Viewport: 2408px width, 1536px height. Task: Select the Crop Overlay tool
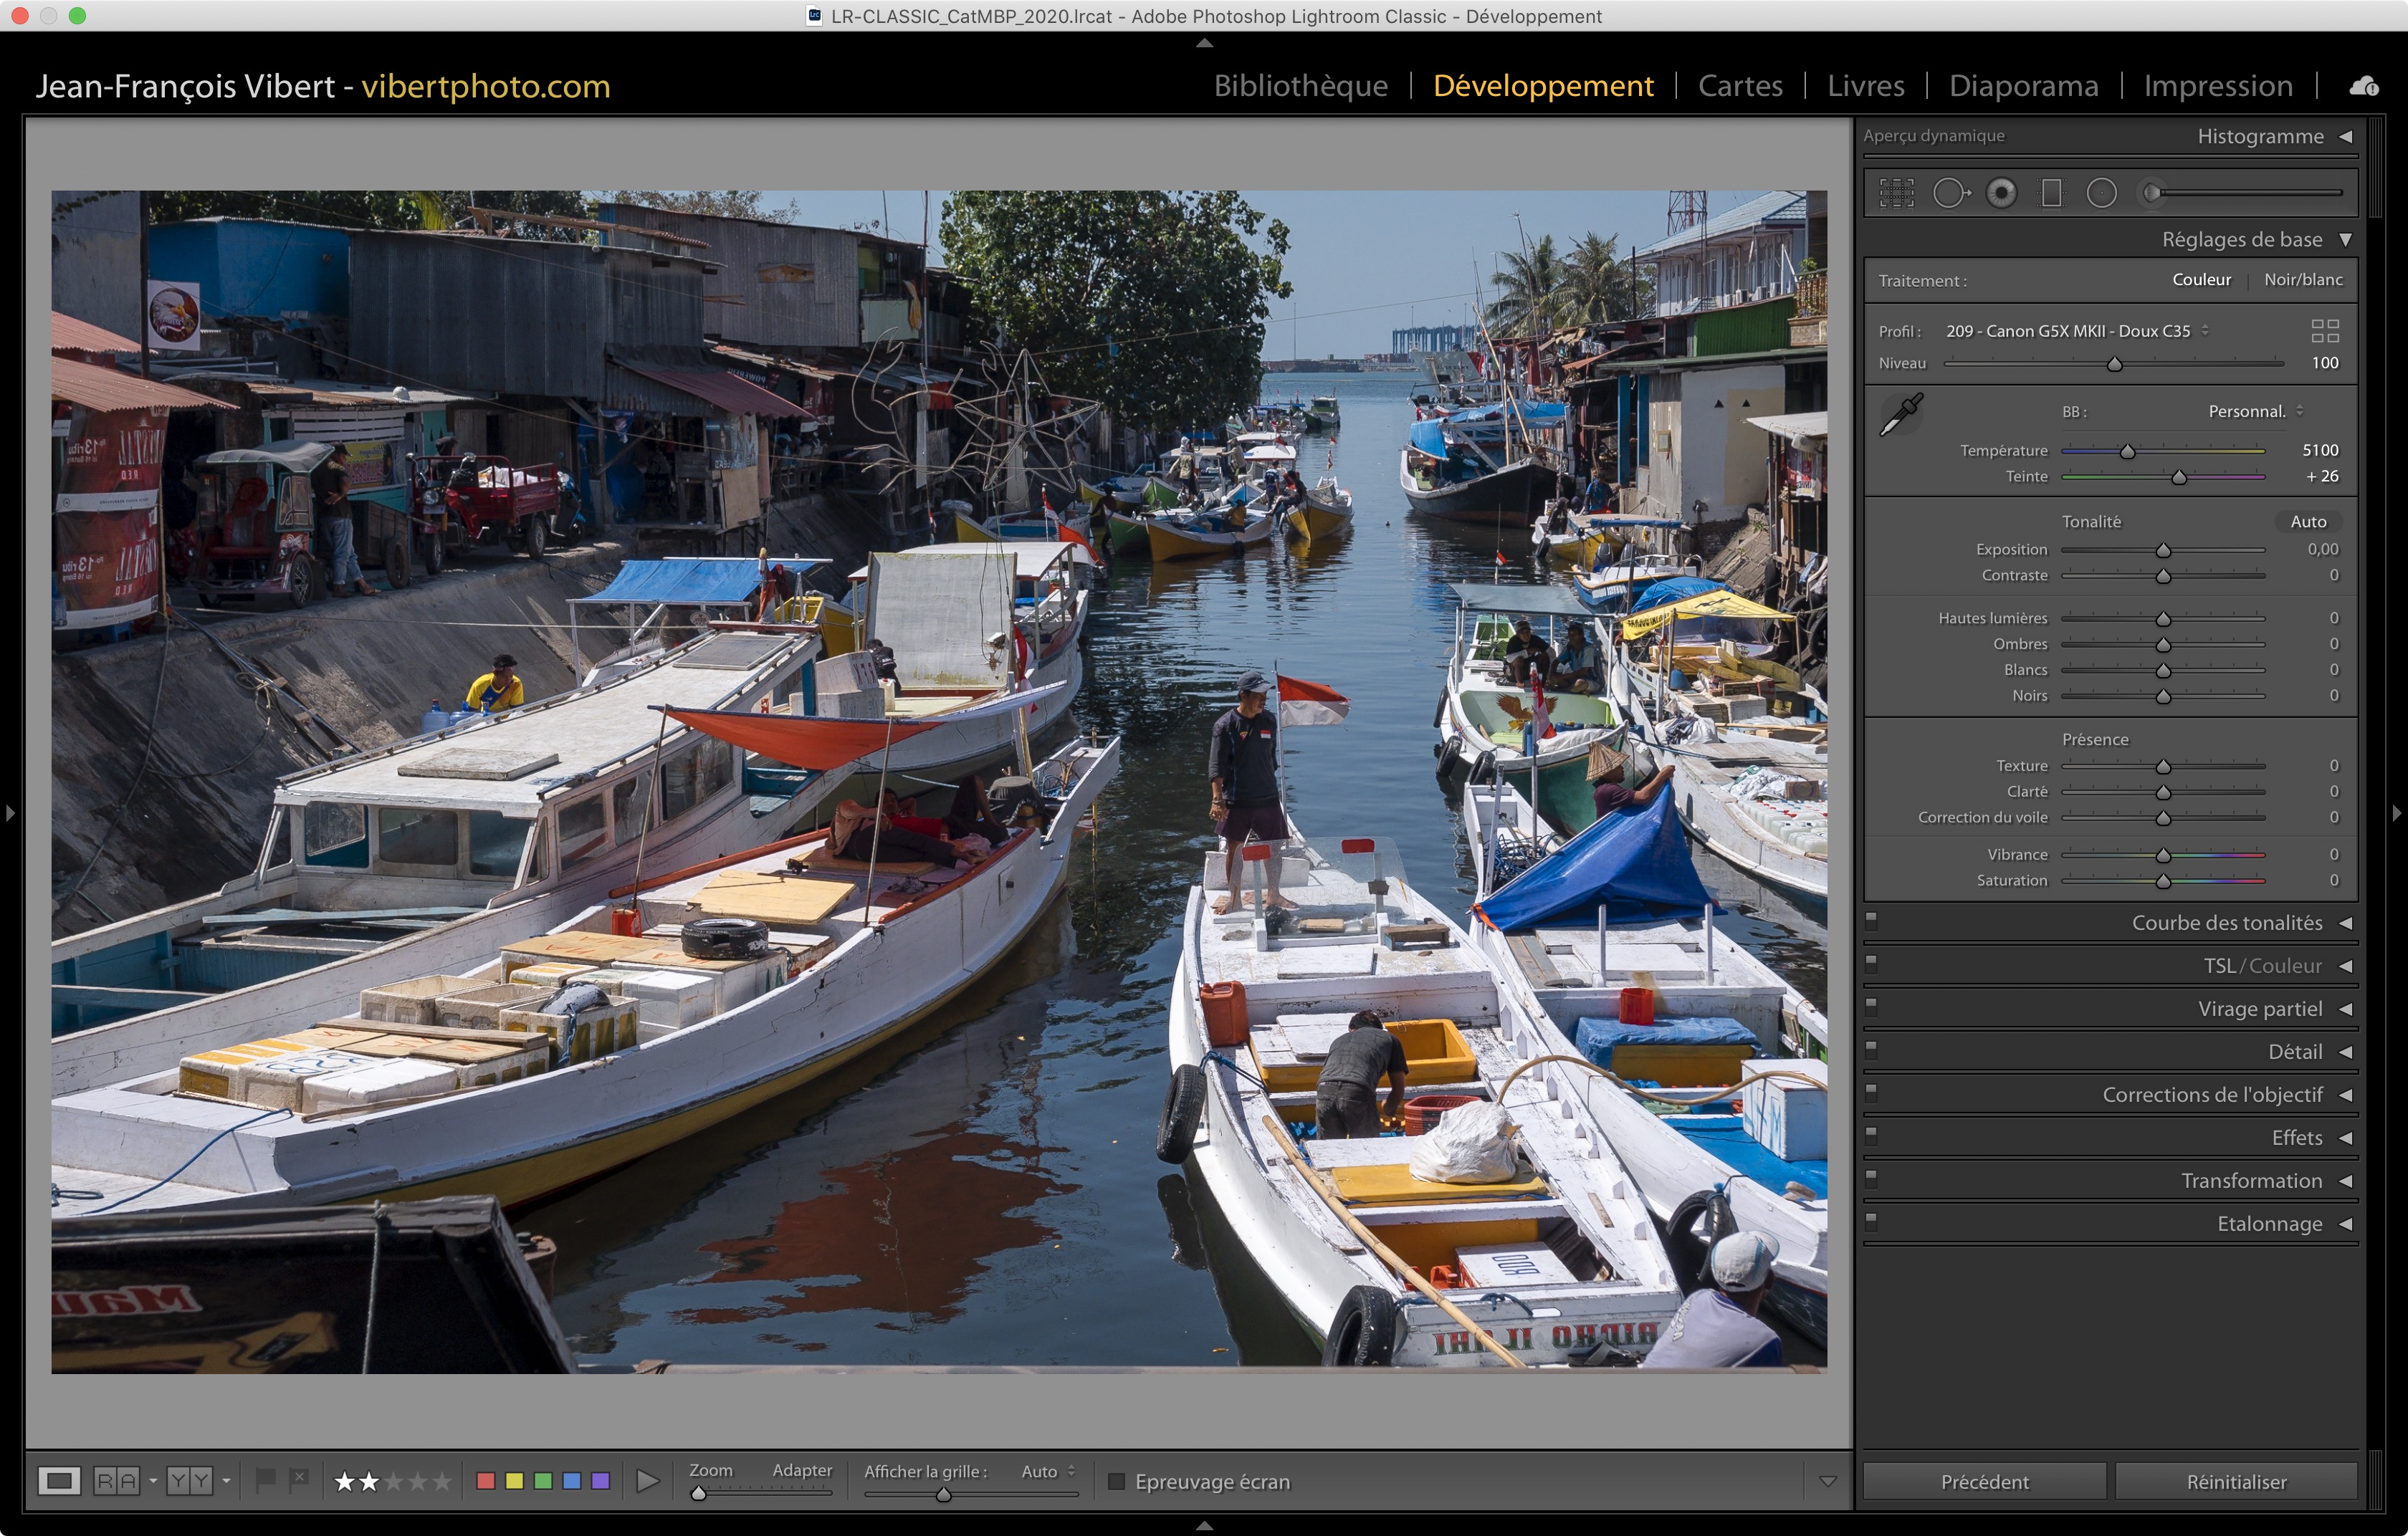pyautogui.click(x=1896, y=193)
